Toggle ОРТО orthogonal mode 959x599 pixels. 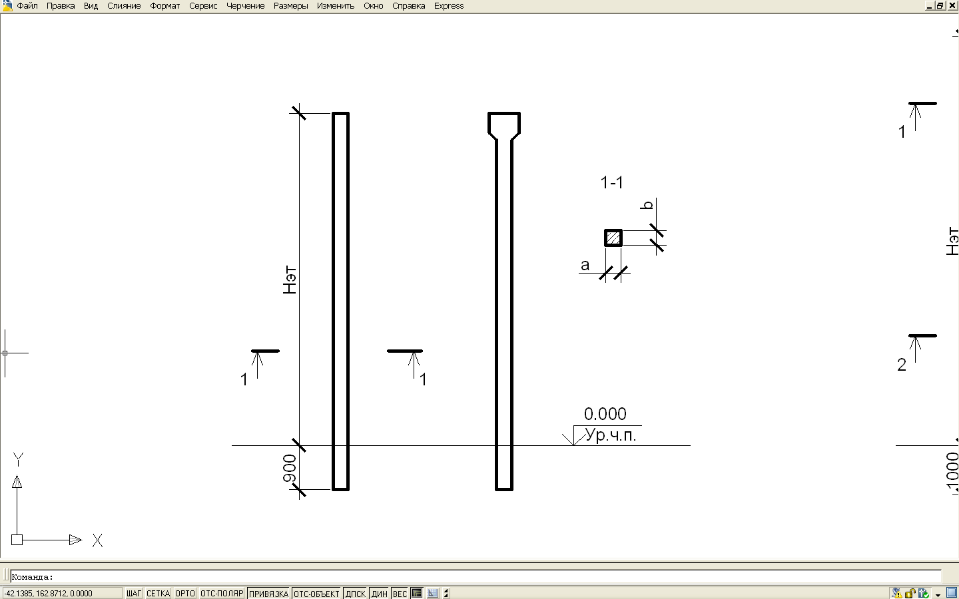185,594
